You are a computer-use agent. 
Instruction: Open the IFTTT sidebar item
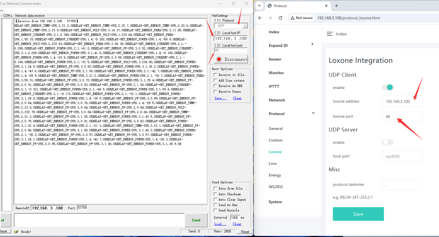tap(274, 86)
